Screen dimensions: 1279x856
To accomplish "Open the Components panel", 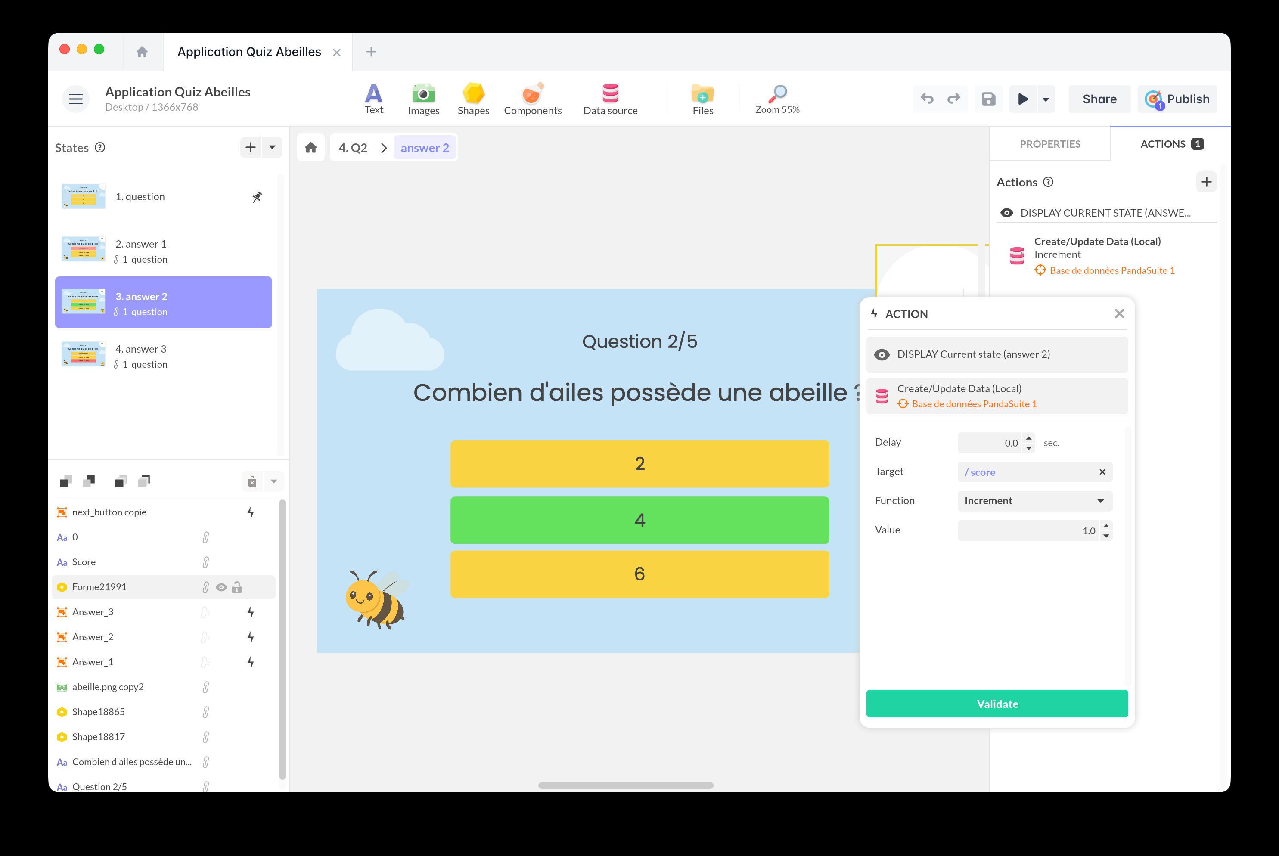I will click(533, 98).
